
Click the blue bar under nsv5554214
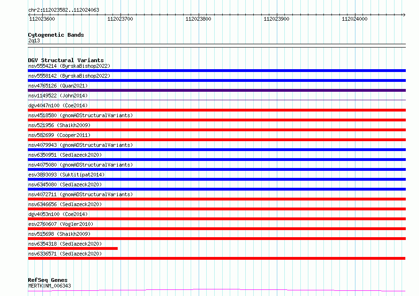[x=217, y=71]
